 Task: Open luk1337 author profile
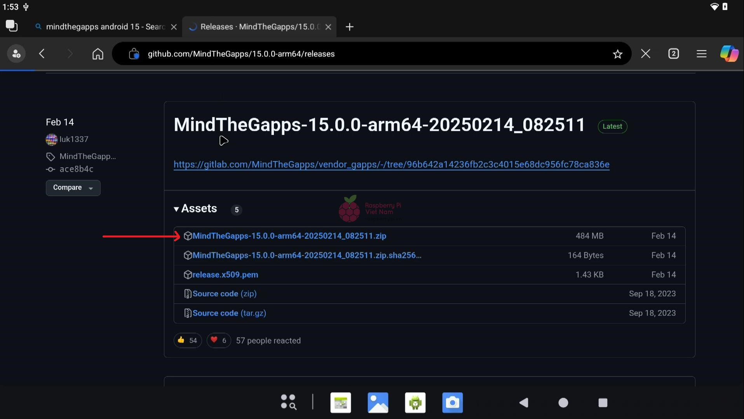click(74, 139)
